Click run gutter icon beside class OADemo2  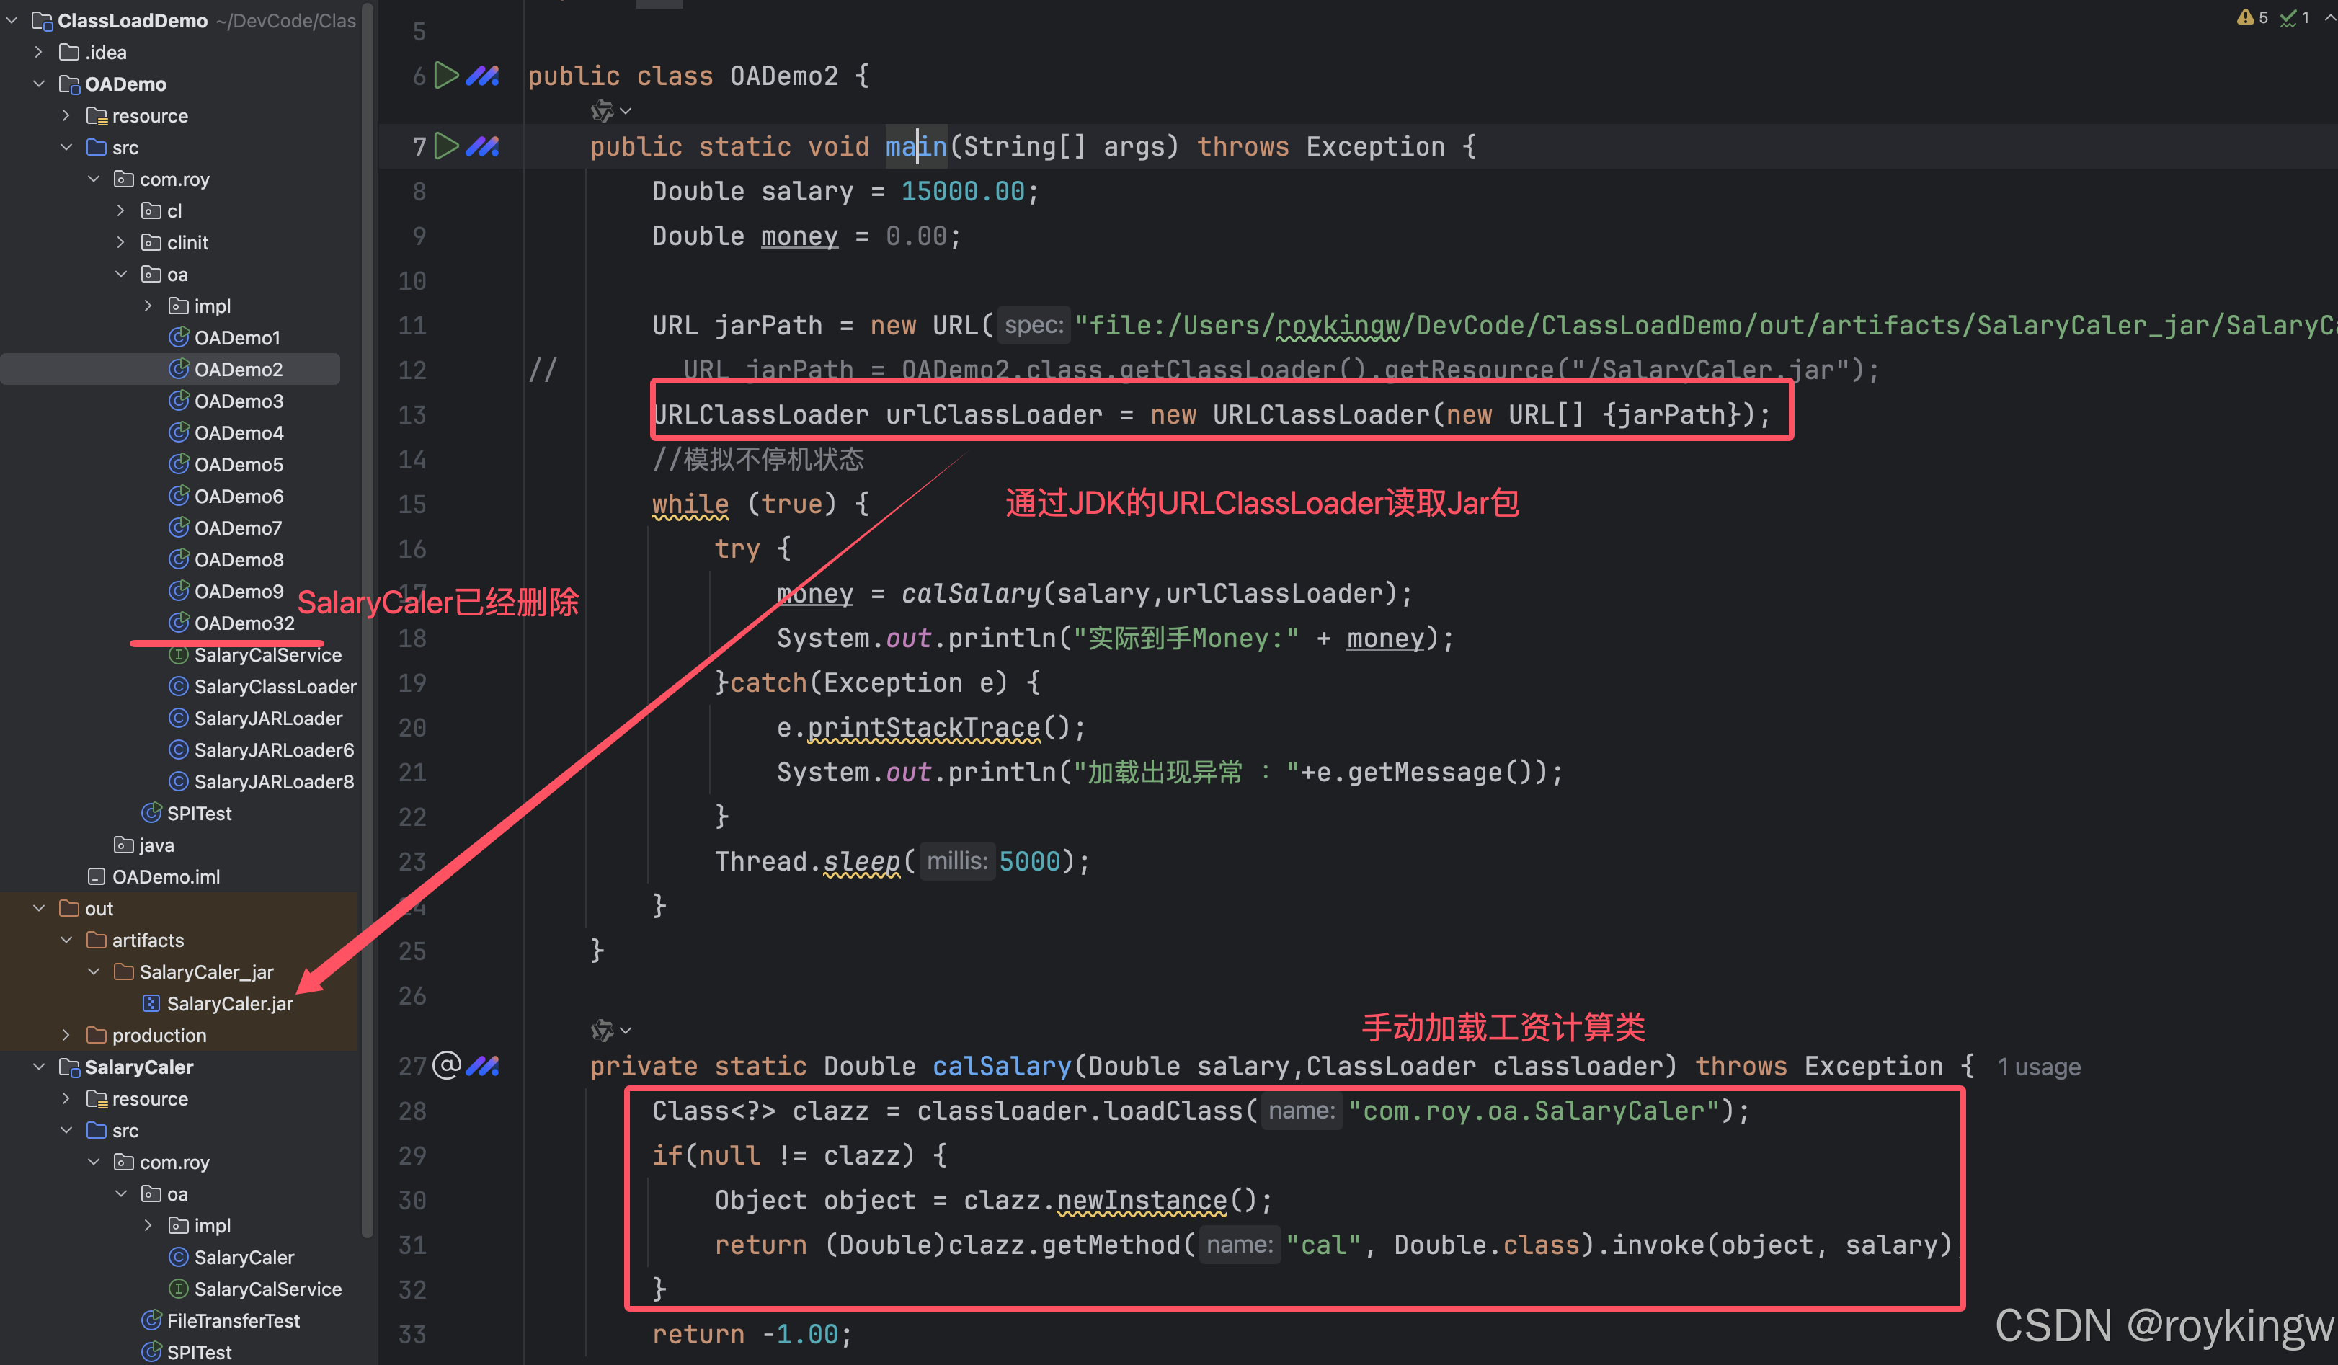[446, 75]
